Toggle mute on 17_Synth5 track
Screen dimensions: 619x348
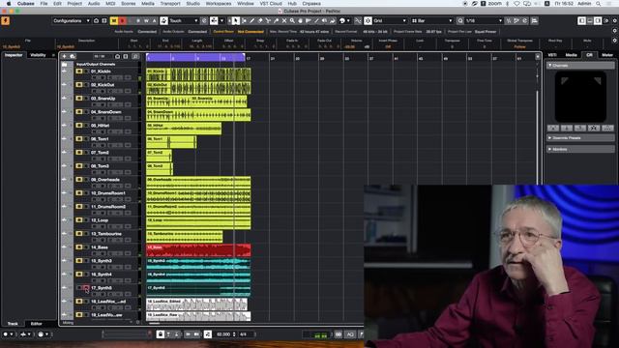tap(79, 288)
